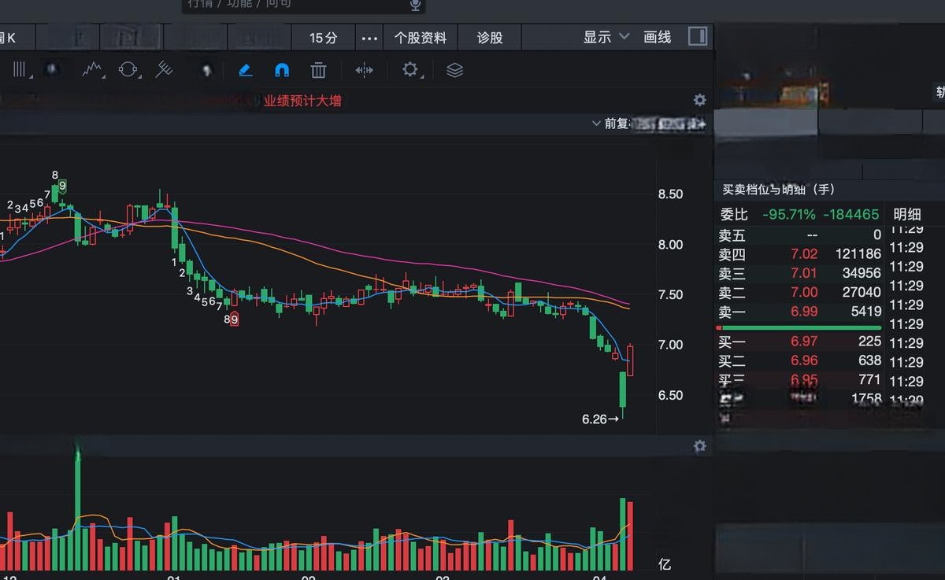Viewport: 945px width, 580px height.
Task: Open the 诊股 tab
Action: (x=489, y=38)
